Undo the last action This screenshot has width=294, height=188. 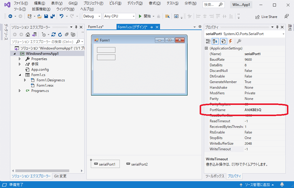[62, 16]
